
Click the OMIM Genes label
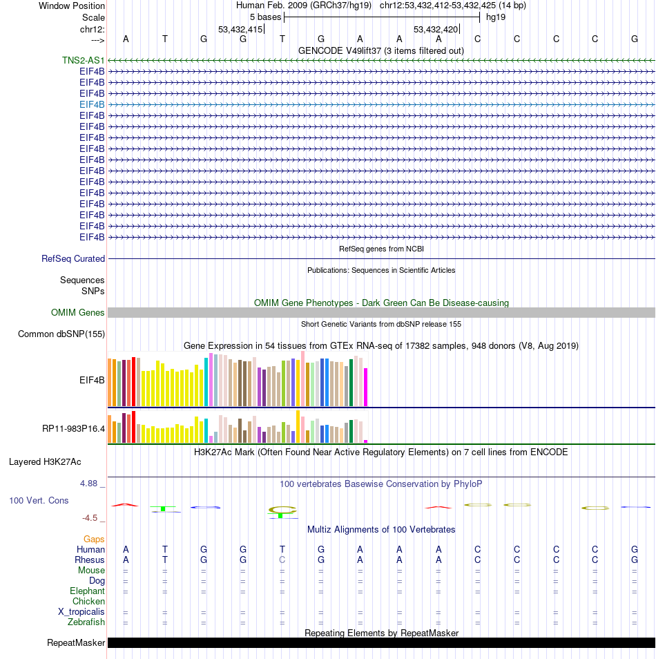(x=78, y=313)
